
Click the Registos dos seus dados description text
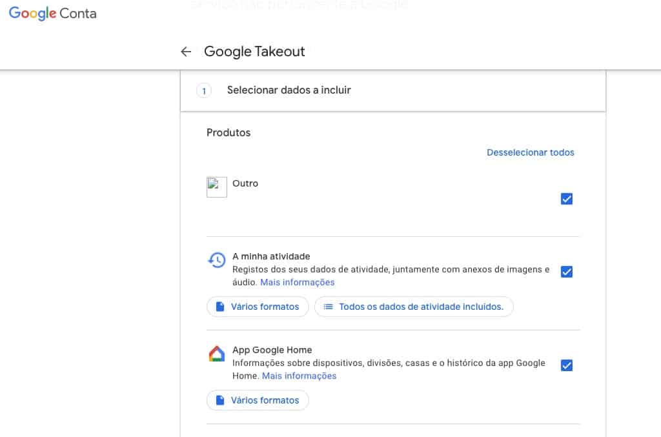(x=391, y=276)
